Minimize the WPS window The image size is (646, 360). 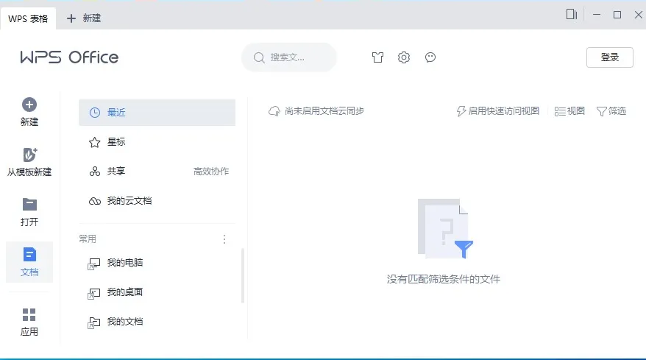597,15
